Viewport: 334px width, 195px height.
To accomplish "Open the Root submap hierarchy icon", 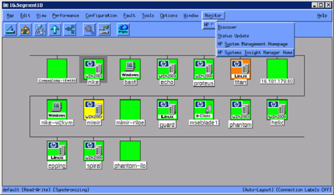I will [40, 29].
